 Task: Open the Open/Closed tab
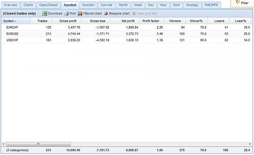pyautogui.click(x=48, y=5)
